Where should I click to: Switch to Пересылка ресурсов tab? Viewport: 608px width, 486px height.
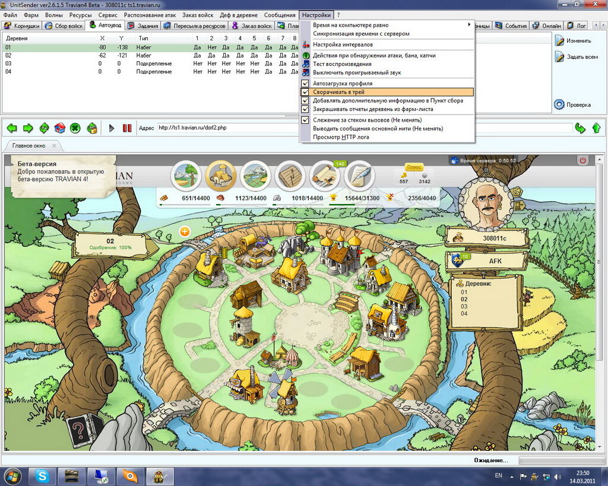point(195,26)
